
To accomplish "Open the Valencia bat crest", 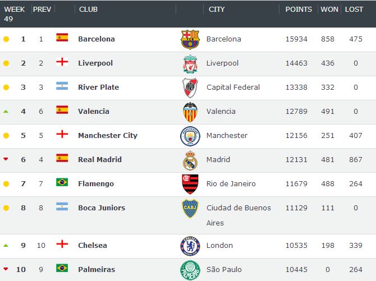I will coord(190,112).
